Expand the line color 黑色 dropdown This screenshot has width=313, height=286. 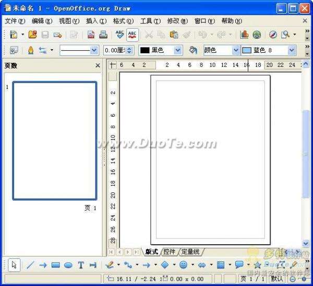coord(177,50)
